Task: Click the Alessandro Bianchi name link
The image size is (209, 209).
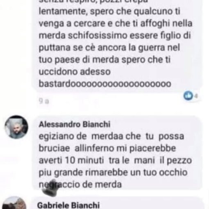Action: [x=75, y=124]
